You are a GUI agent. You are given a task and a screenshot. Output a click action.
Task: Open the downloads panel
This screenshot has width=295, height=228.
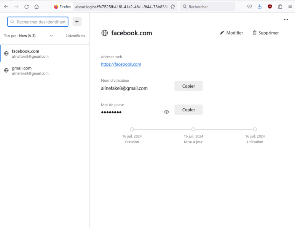click(x=260, y=6)
